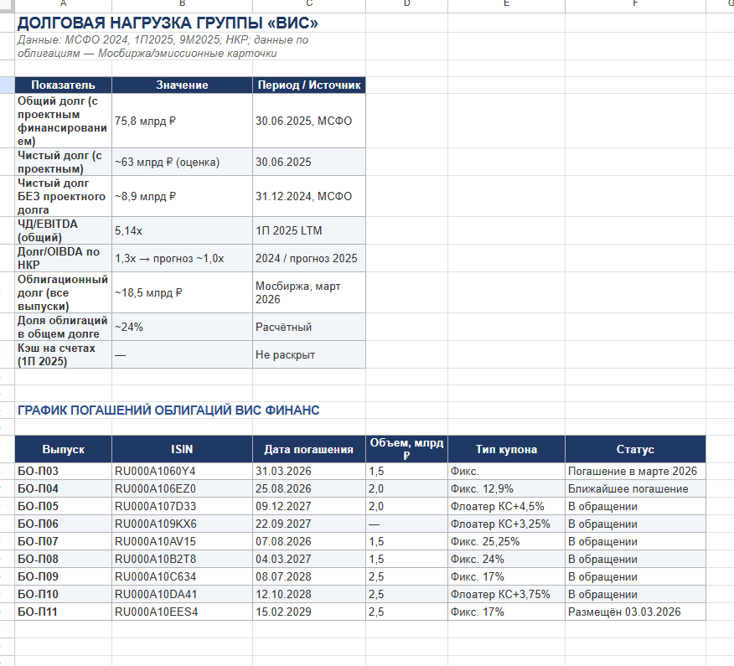This screenshot has width=734, height=666.
Task: Select the date cell «31.03.2026»
Action: point(309,471)
